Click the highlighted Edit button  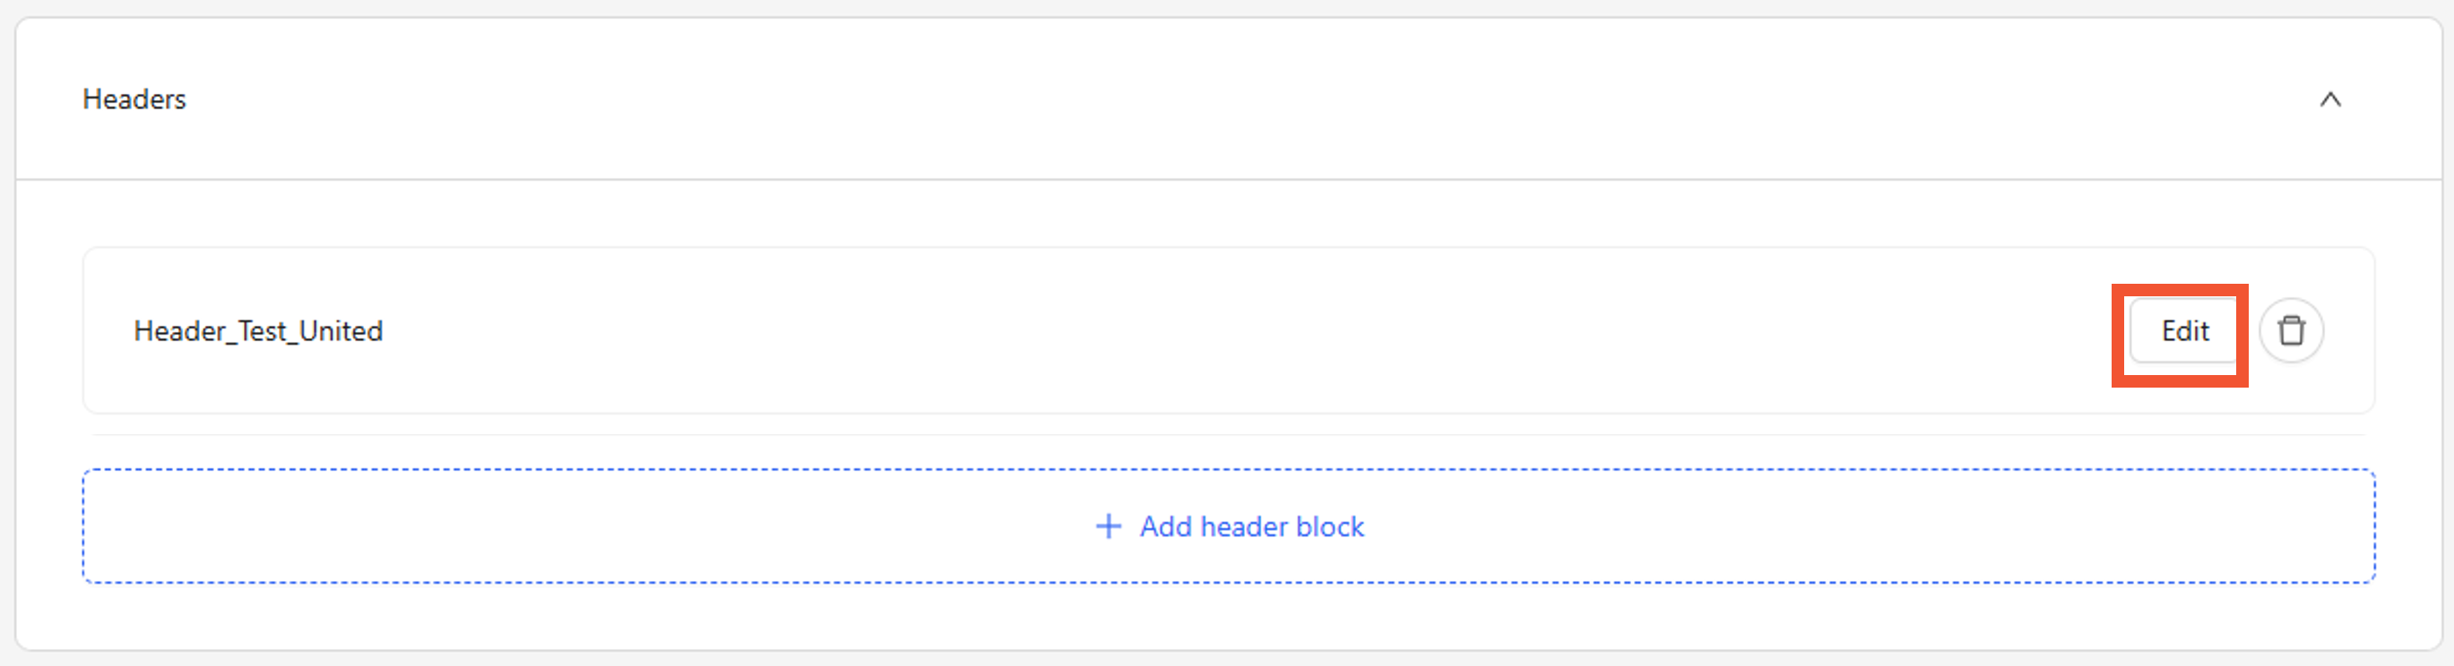[x=2183, y=331]
